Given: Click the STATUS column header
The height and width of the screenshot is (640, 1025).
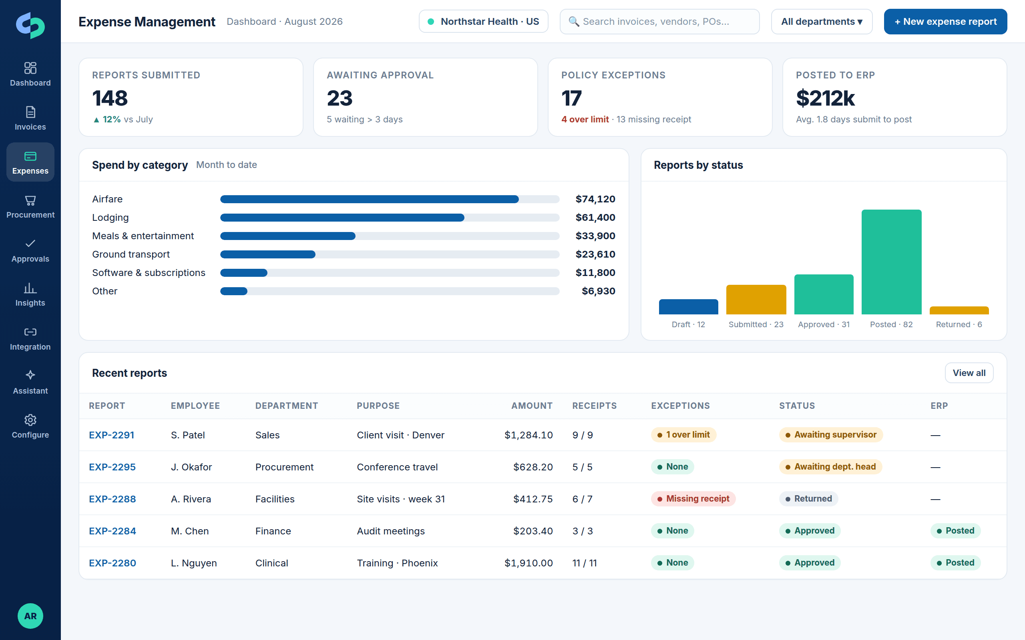Looking at the screenshot, I should point(797,406).
